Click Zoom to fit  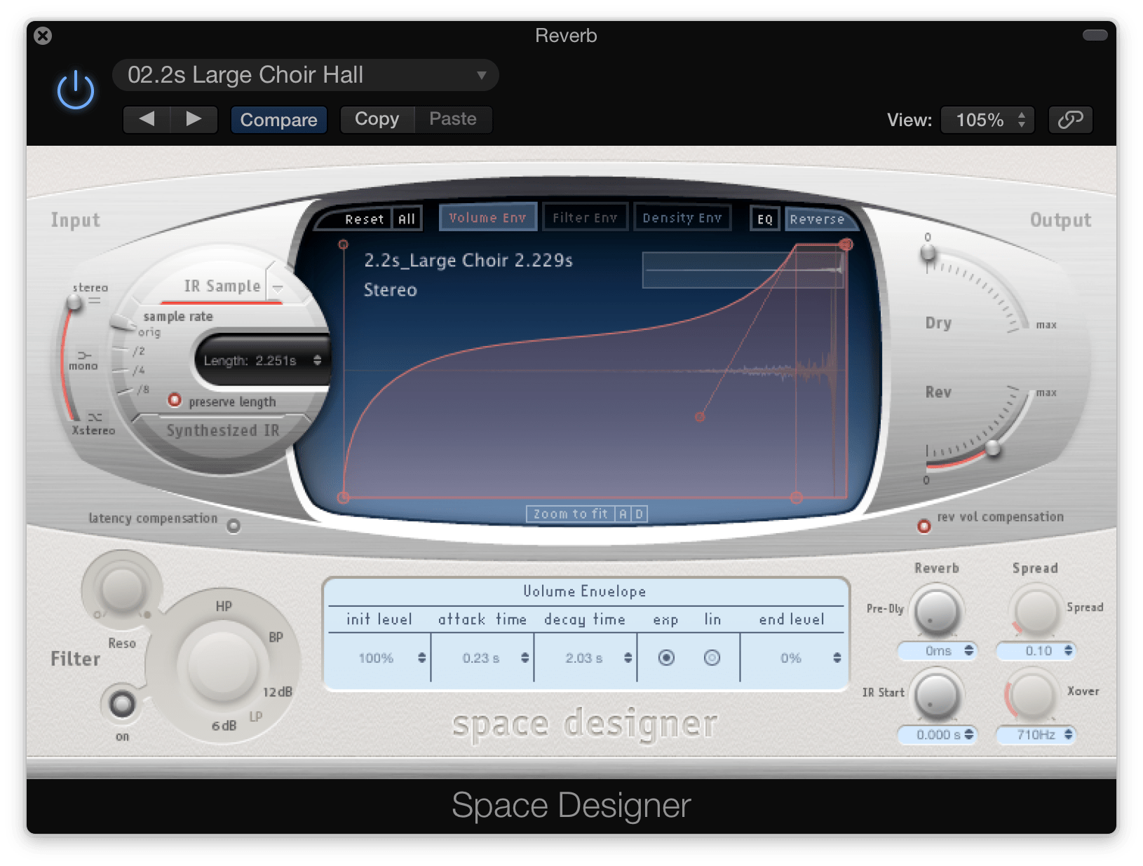(570, 514)
